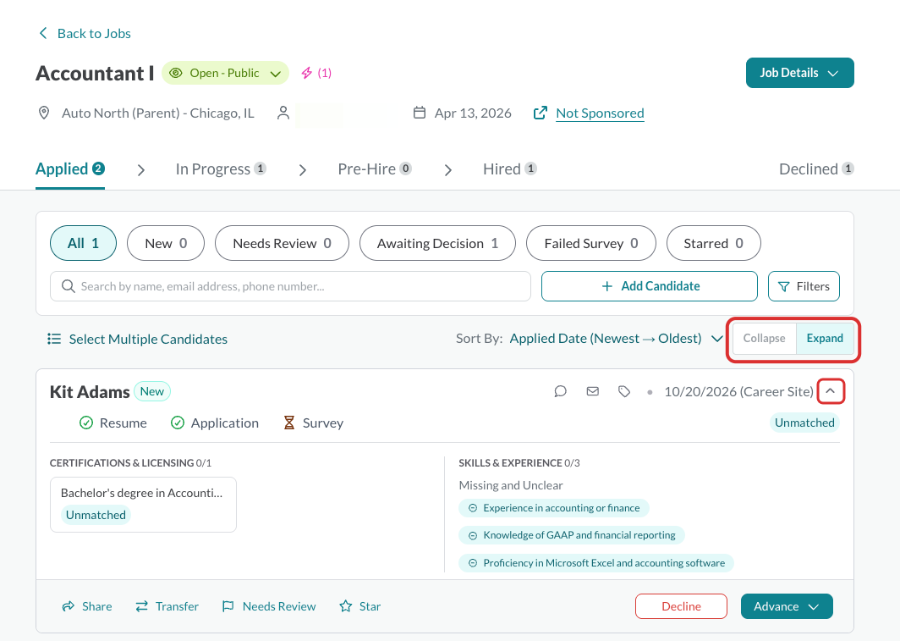Click the pink lightning bolt icon
This screenshot has width=900, height=641.
[x=307, y=73]
